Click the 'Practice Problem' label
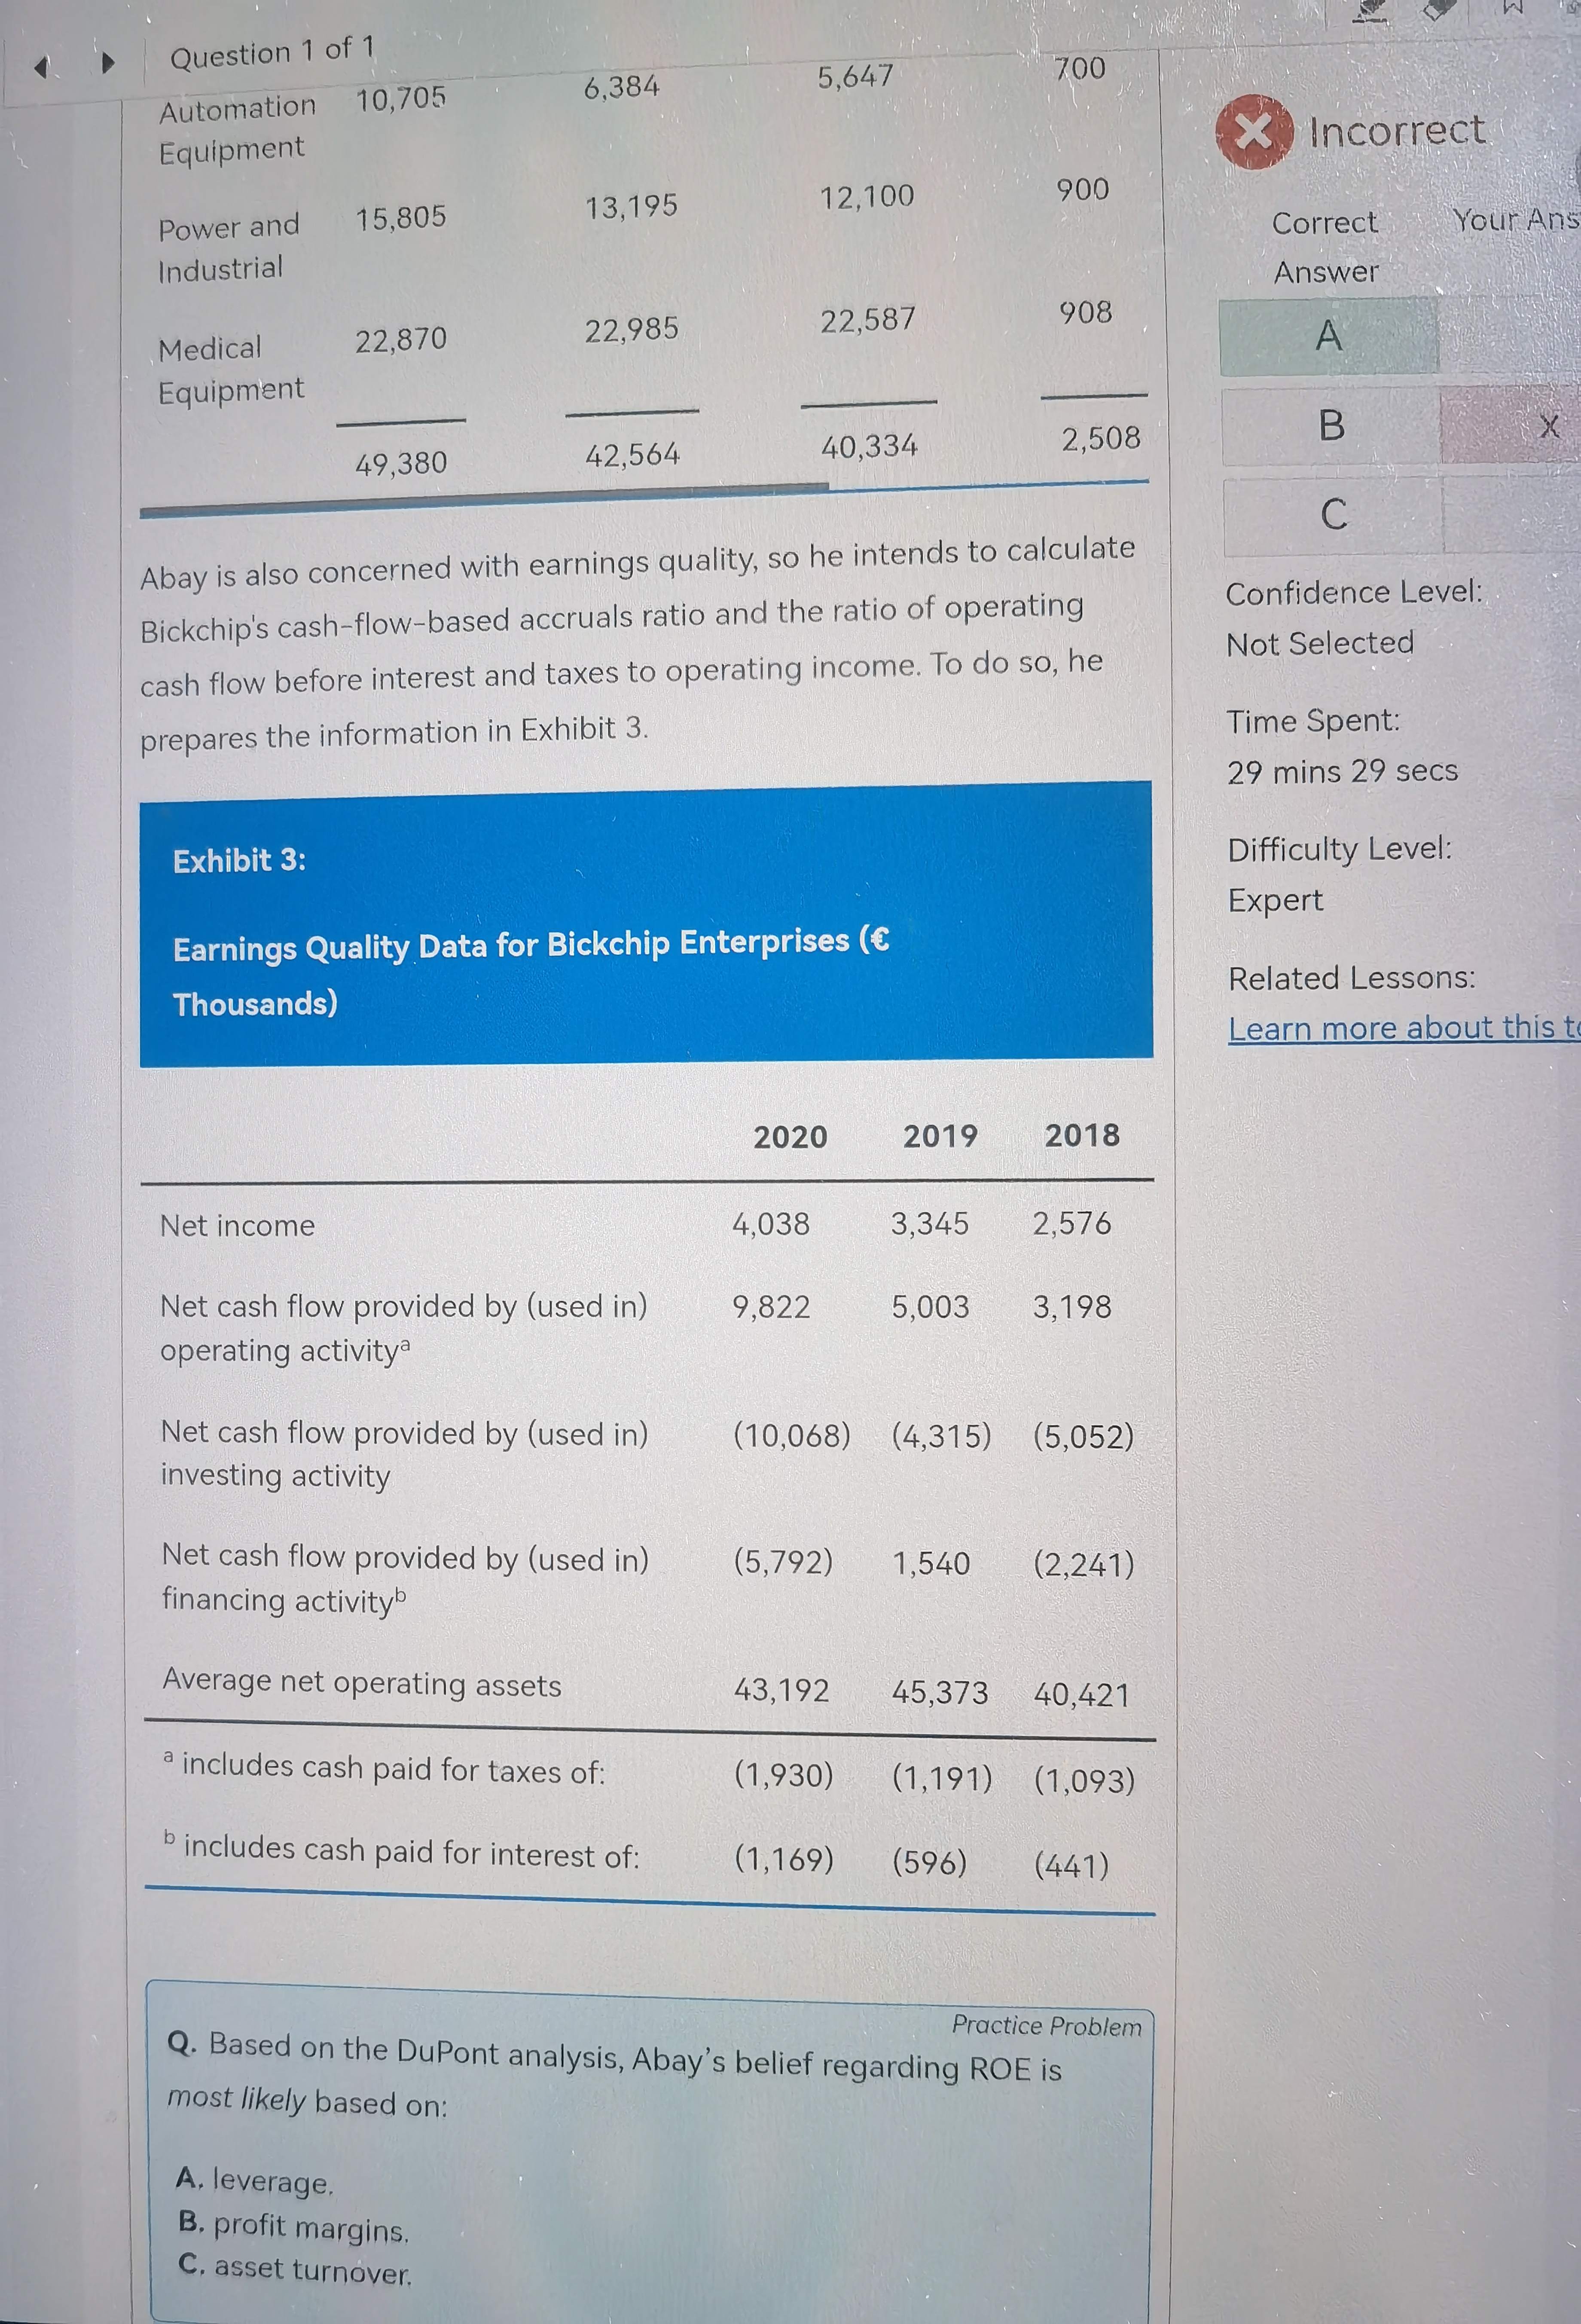This screenshot has width=1581, height=2324. tap(1046, 2026)
